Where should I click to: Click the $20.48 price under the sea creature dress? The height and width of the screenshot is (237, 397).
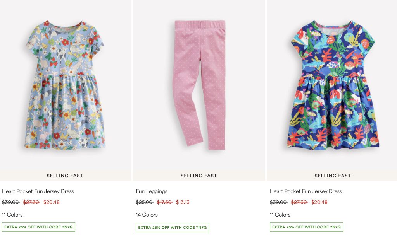319,202
